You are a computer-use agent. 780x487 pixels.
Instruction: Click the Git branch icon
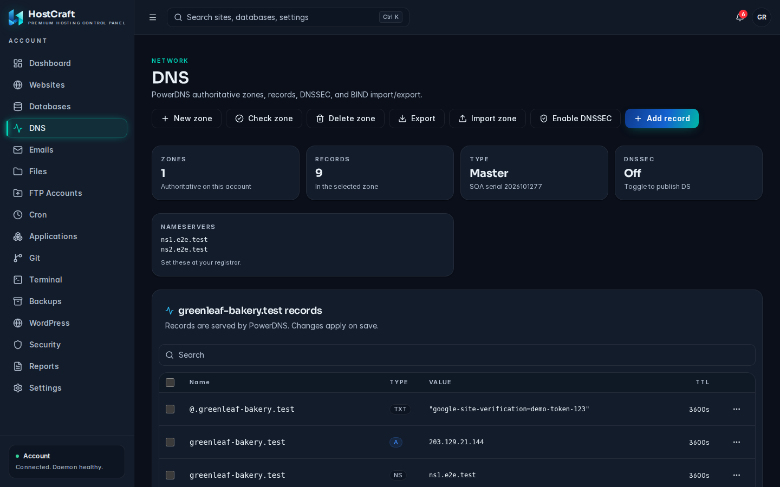coord(18,258)
